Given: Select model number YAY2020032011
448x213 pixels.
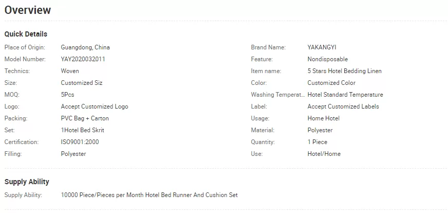Looking at the screenshot, I should click(x=83, y=59).
